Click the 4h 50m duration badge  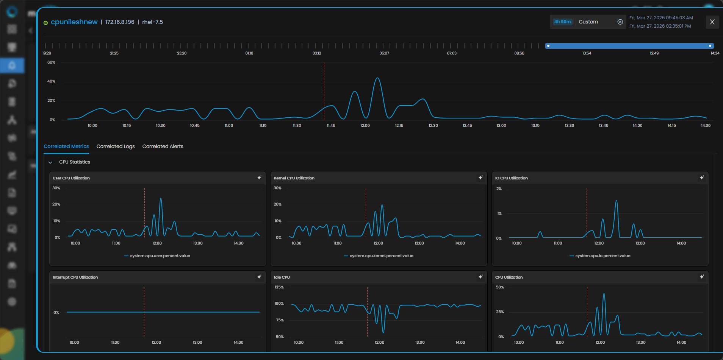pyautogui.click(x=562, y=22)
